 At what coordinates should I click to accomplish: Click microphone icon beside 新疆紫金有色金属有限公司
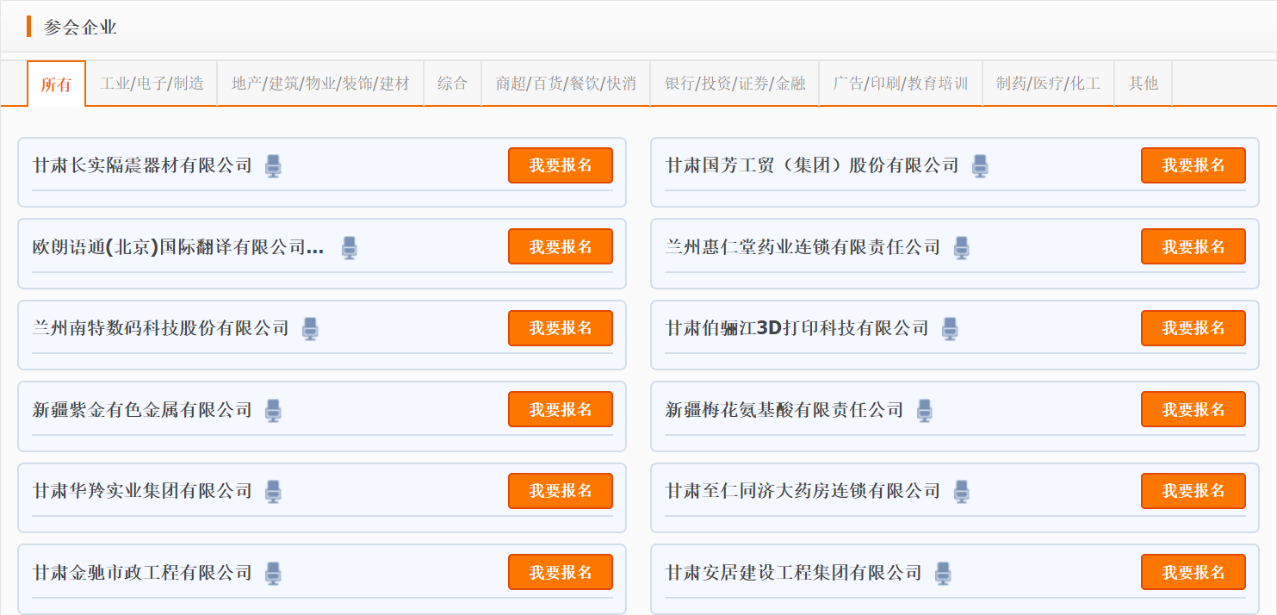point(273,410)
